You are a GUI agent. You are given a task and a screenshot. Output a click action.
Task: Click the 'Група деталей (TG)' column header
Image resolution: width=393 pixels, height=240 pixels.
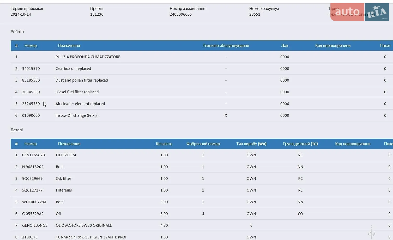(300, 144)
